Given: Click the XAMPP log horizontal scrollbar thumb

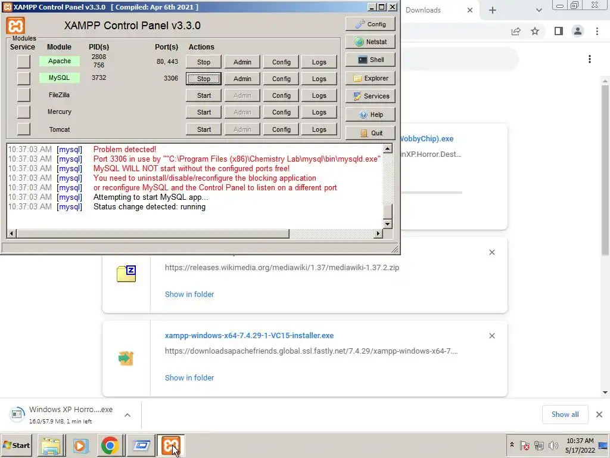Looking at the screenshot, I should pyautogui.click(x=152, y=233).
